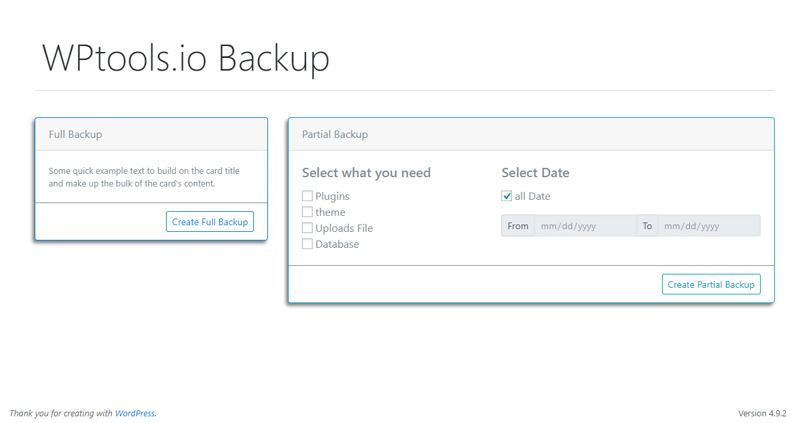
Task: Focus the From date input field
Action: pyautogui.click(x=585, y=226)
